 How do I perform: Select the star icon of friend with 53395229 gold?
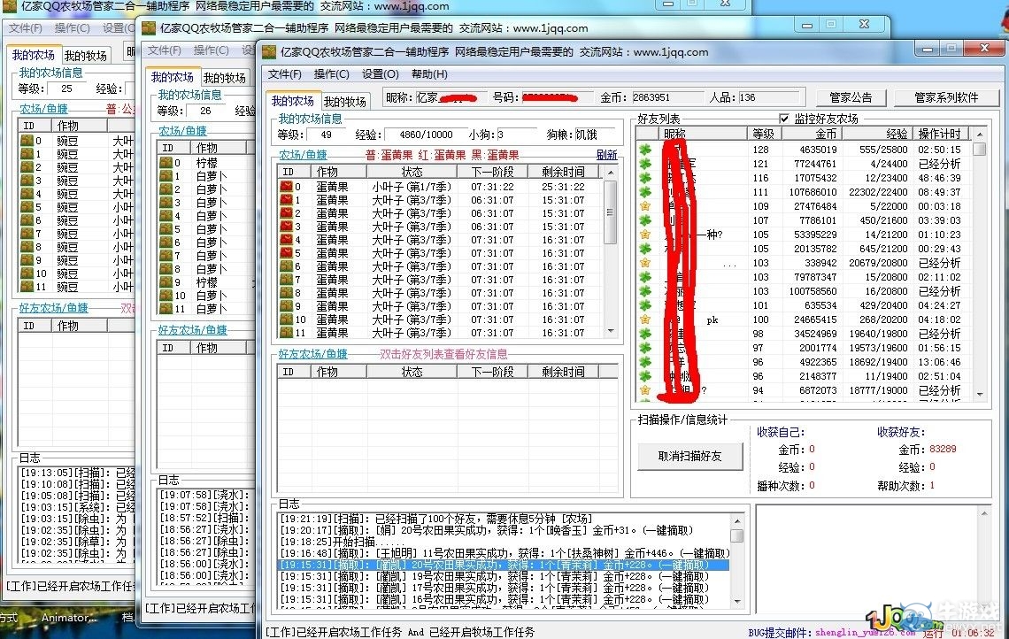tap(645, 235)
